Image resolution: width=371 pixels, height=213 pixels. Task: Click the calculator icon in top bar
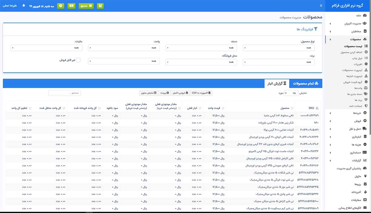(x=100, y=6)
